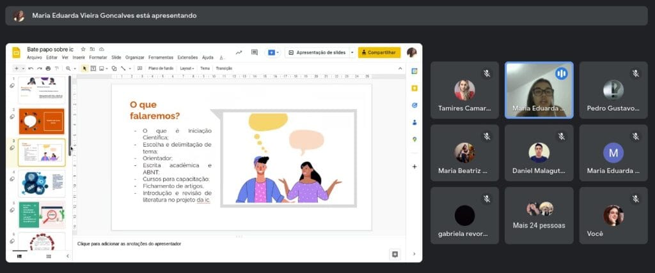Click the print icon in toolbar
Screen dimensions: 655x273
coord(48,68)
